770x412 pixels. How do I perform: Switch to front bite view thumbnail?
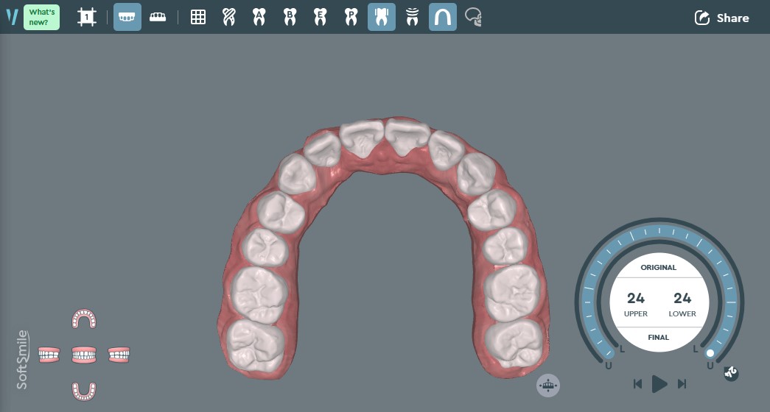[x=84, y=355]
